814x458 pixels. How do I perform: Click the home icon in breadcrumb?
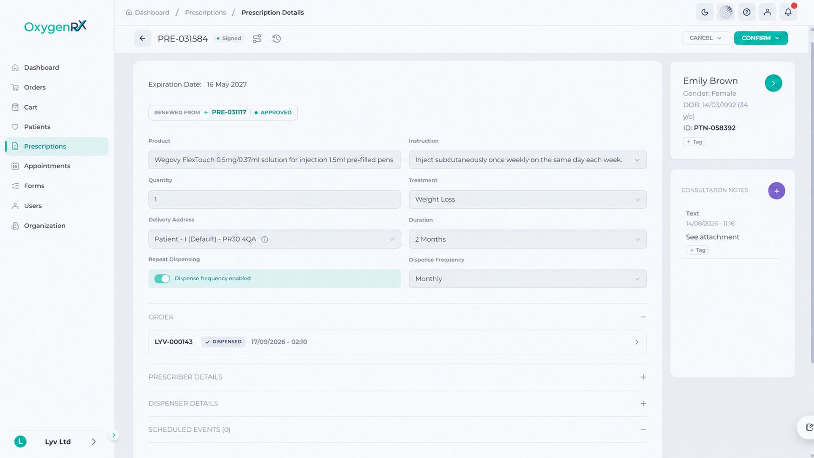(x=129, y=12)
